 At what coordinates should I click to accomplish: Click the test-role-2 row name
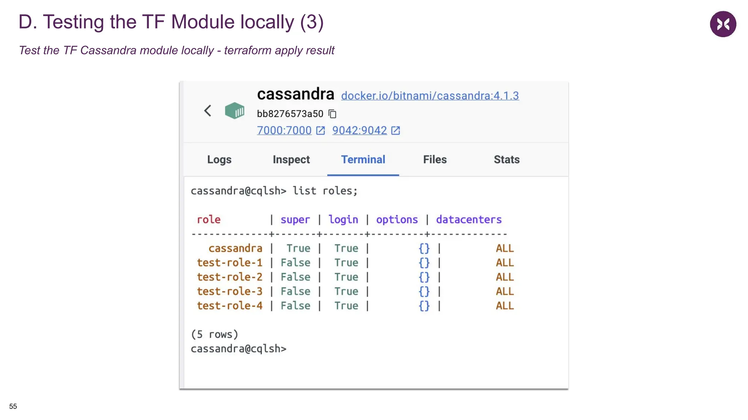click(x=230, y=277)
